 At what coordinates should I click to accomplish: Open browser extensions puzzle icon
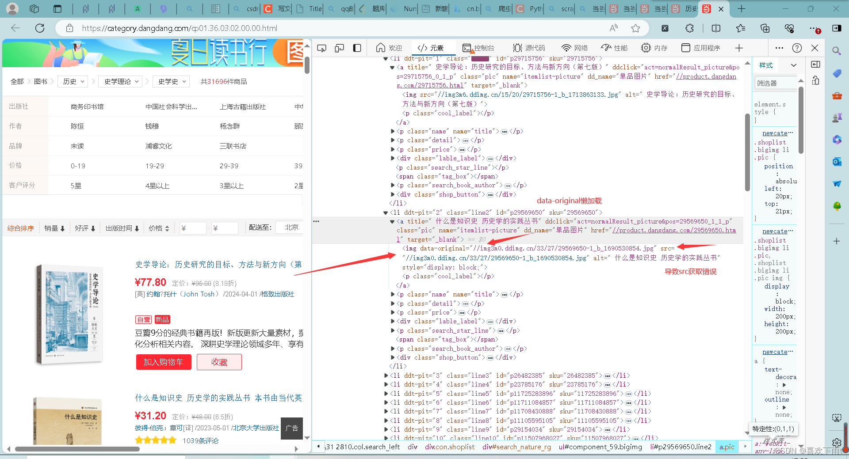point(689,28)
